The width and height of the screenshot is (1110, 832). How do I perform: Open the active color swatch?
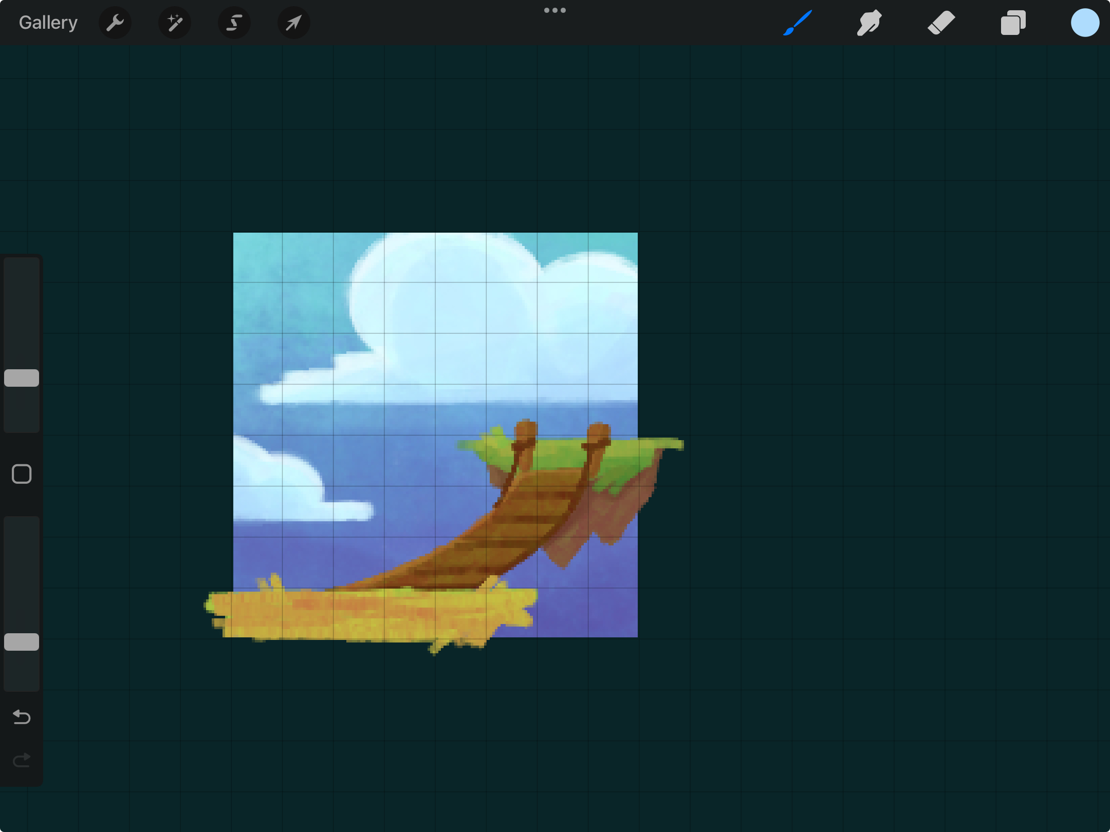tap(1085, 23)
